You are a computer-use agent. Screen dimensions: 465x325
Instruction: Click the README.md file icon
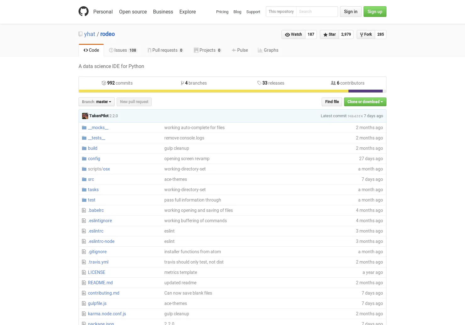coord(84,283)
